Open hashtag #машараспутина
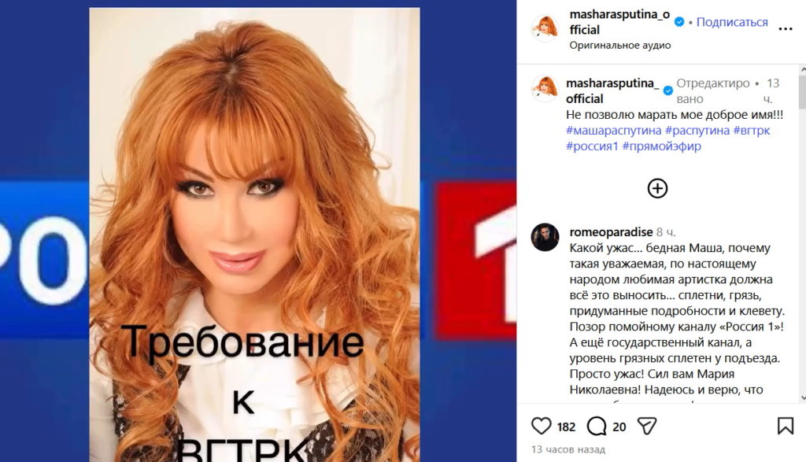This screenshot has width=806, height=462. click(614, 131)
